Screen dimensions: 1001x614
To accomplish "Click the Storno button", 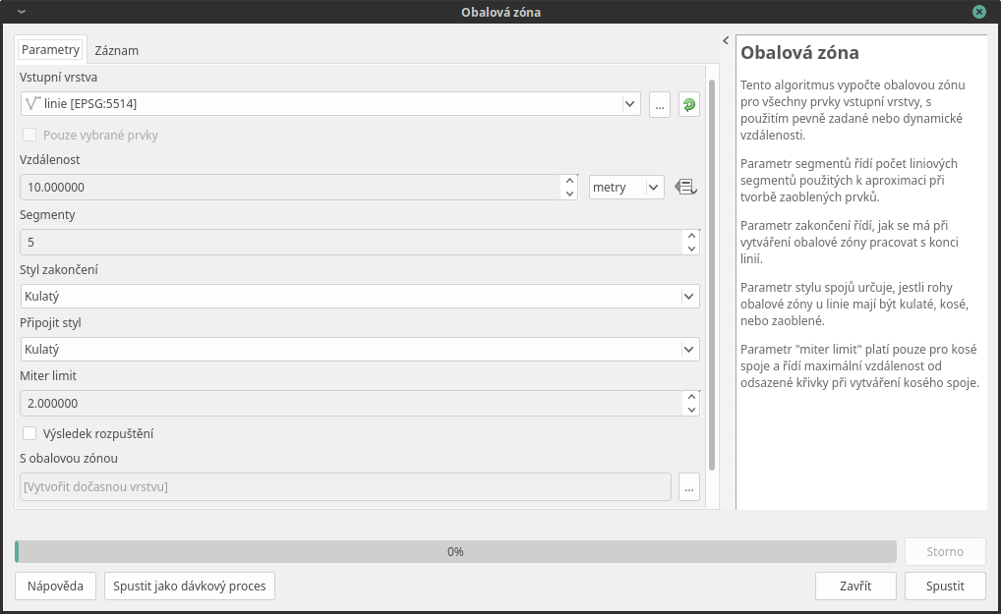I will [x=945, y=551].
